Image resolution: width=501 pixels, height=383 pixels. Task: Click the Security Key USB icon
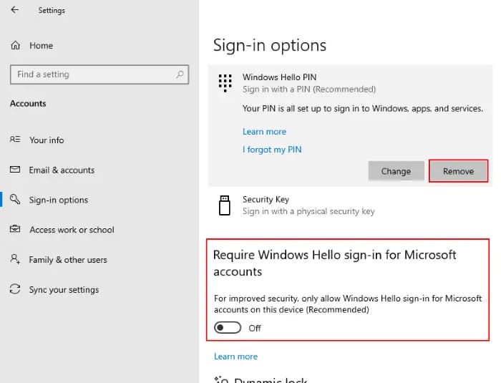[x=225, y=205]
